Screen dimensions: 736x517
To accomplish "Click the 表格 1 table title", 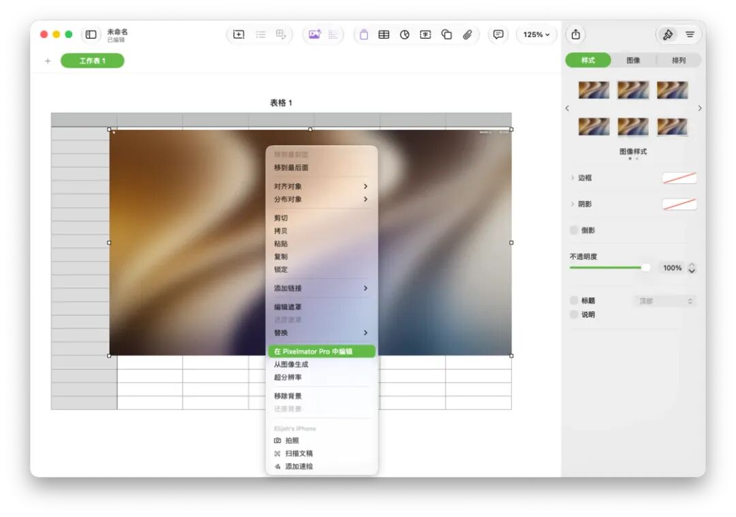I will (281, 103).
